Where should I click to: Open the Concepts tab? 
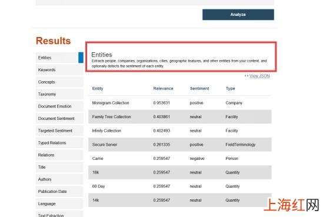coord(59,82)
